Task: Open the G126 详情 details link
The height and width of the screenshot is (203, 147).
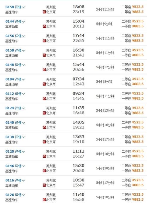Action: pos(18,195)
